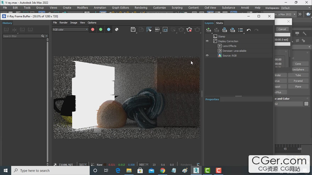Open File Explorer from the taskbar
The height and width of the screenshot is (175, 312).
click(x=129, y=170)
